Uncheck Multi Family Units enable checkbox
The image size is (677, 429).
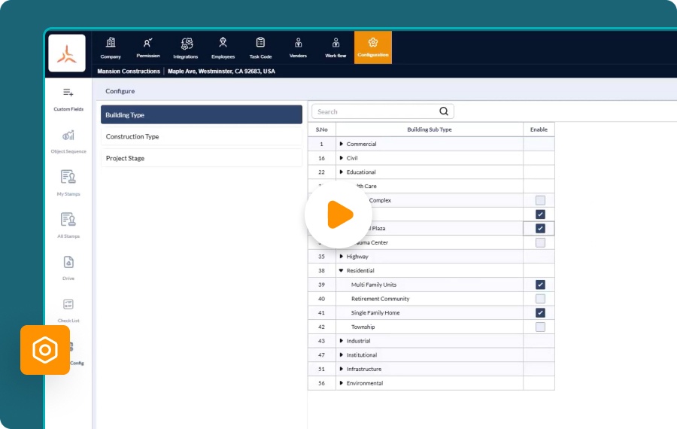540,284
